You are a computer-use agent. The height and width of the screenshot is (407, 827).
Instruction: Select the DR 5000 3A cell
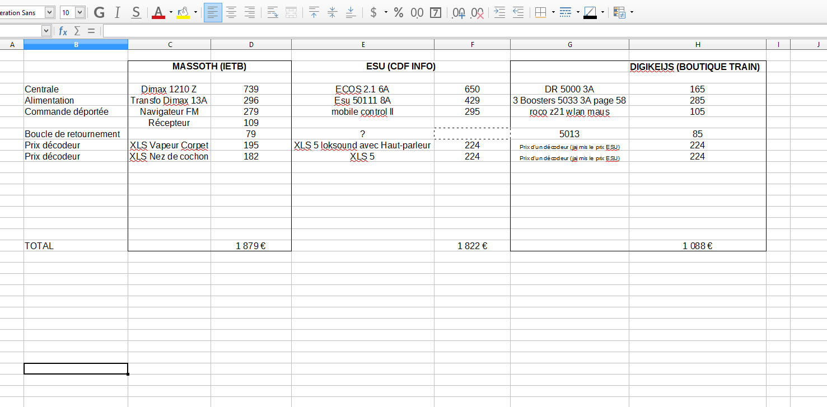[569, 89]
